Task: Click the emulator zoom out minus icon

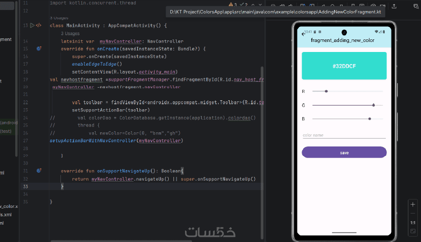Action: [413, 214]
